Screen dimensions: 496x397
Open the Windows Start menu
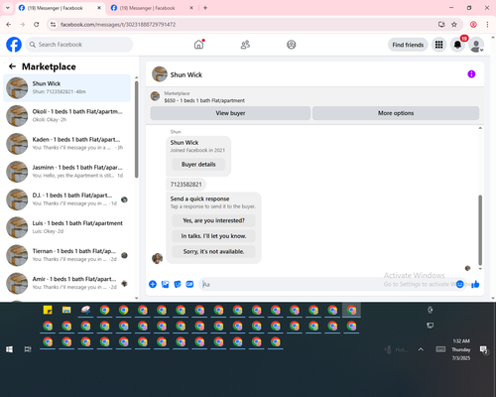pyautogui.click(x=9, y=349)
